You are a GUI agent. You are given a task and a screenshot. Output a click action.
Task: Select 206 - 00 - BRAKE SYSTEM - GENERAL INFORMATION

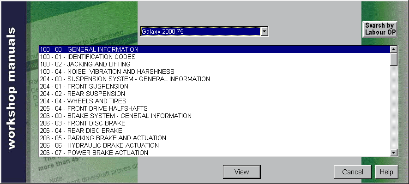[214, 116]
